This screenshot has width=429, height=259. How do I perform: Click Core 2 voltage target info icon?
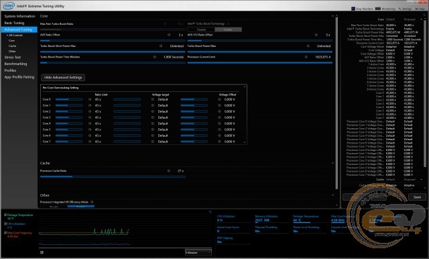pyautogui.click(x=153, y=111)
